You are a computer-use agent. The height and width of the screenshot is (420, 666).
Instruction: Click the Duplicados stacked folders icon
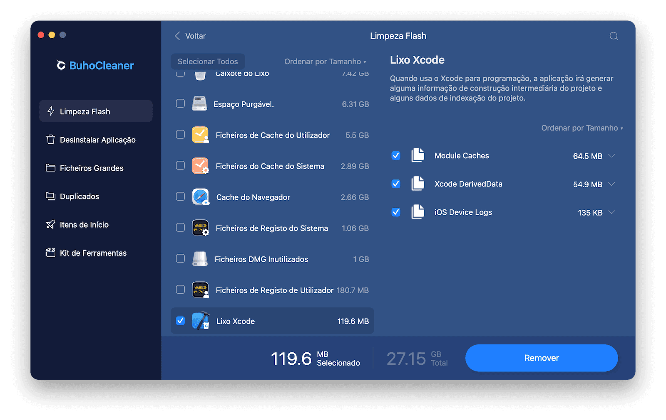(51, 196)
